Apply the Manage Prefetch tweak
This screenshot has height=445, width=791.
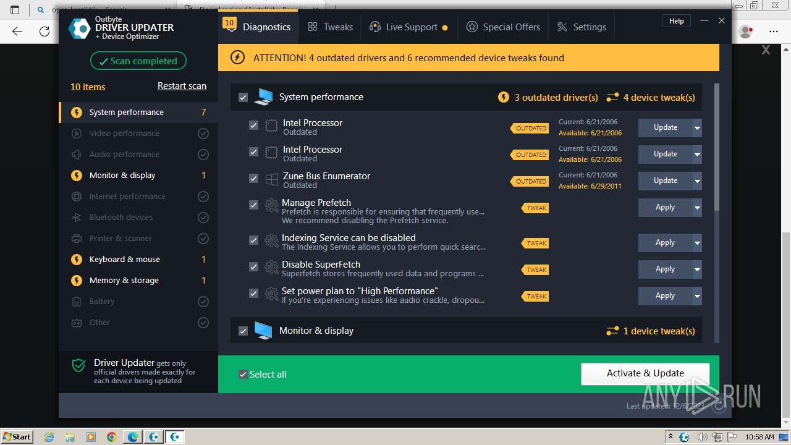[x=666, y=208]
